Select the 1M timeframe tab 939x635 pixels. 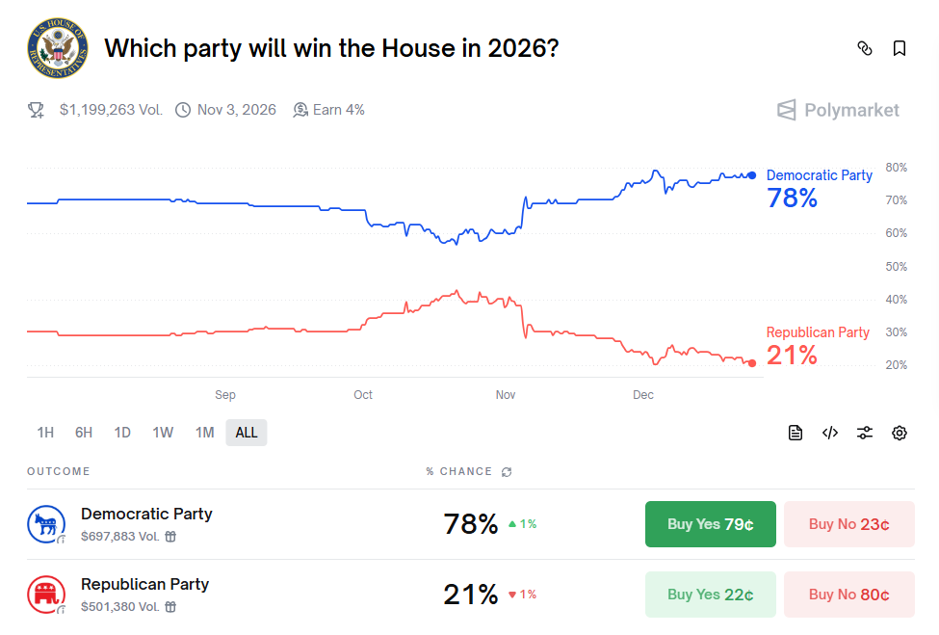pyautogui.click(x=204, y=433)
